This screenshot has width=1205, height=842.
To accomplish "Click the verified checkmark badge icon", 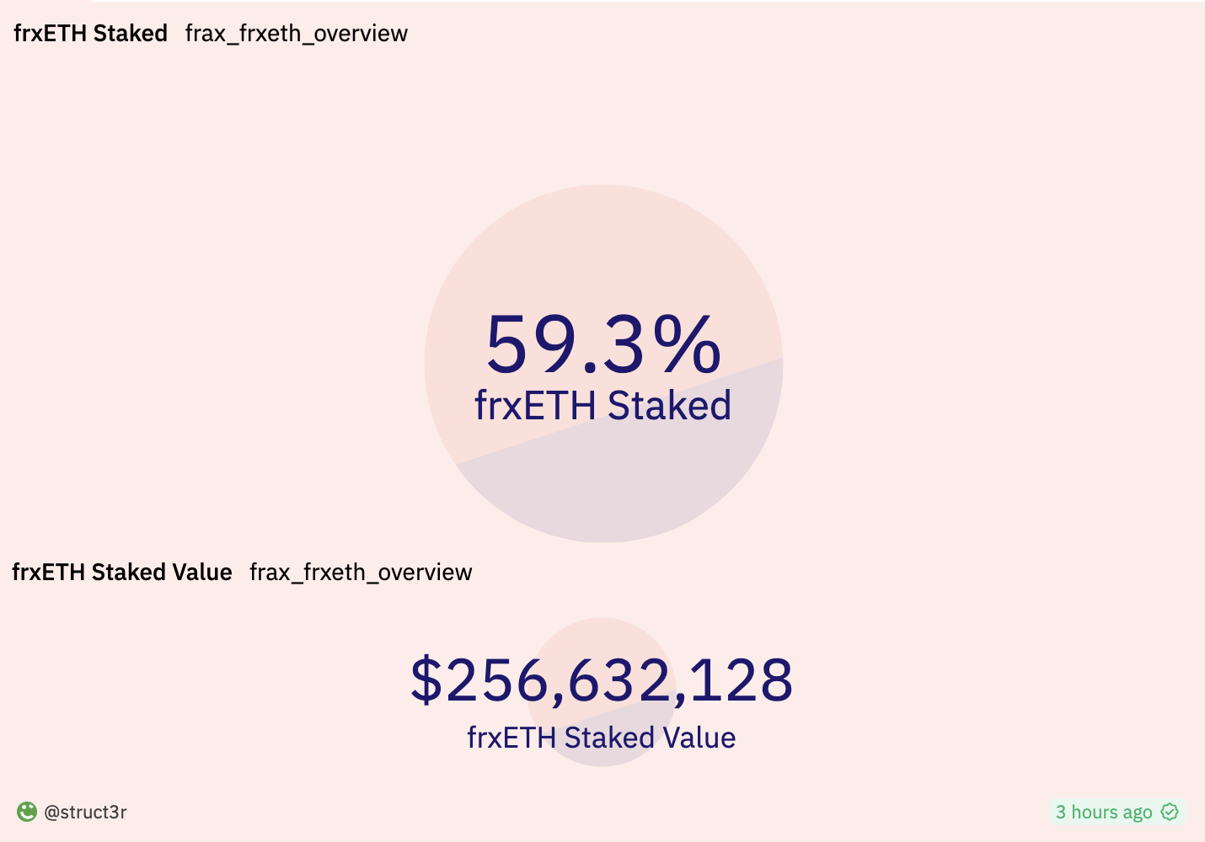I will [1170, 812].
